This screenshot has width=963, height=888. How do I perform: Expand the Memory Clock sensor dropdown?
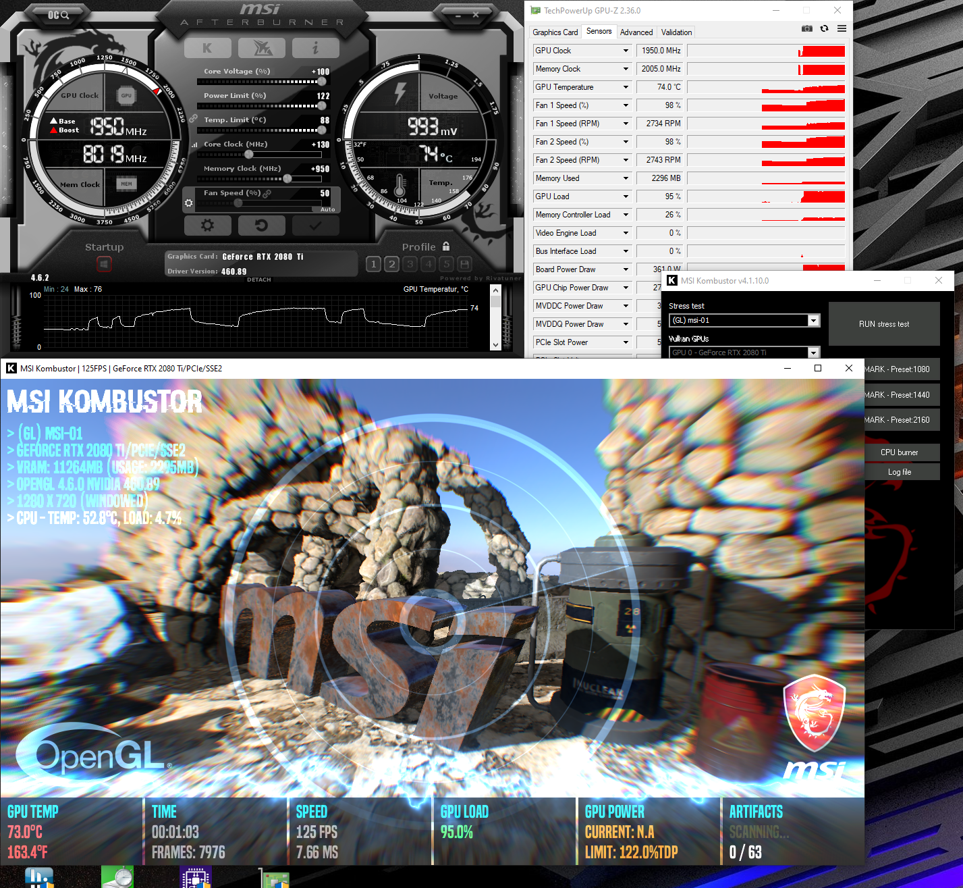click(x=626, y=69)
